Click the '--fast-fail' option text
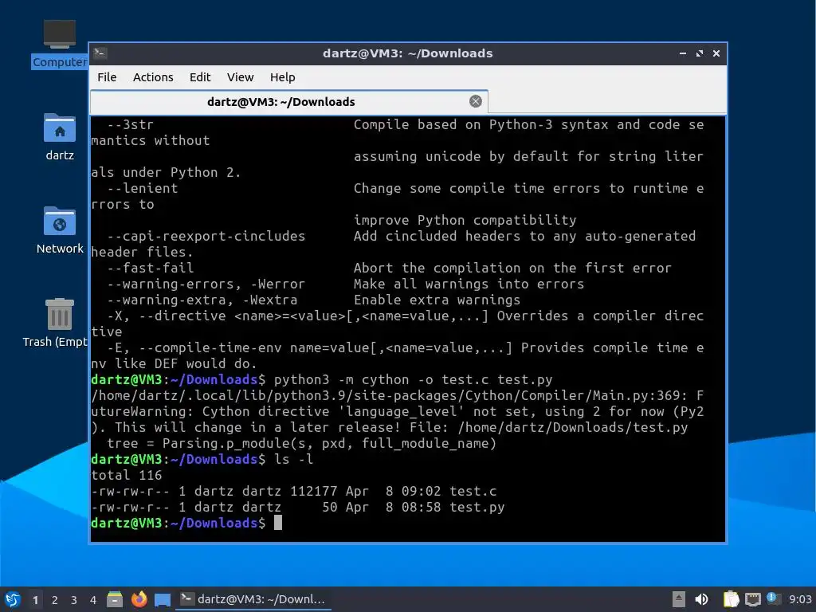816x612 pixels. 151,268
